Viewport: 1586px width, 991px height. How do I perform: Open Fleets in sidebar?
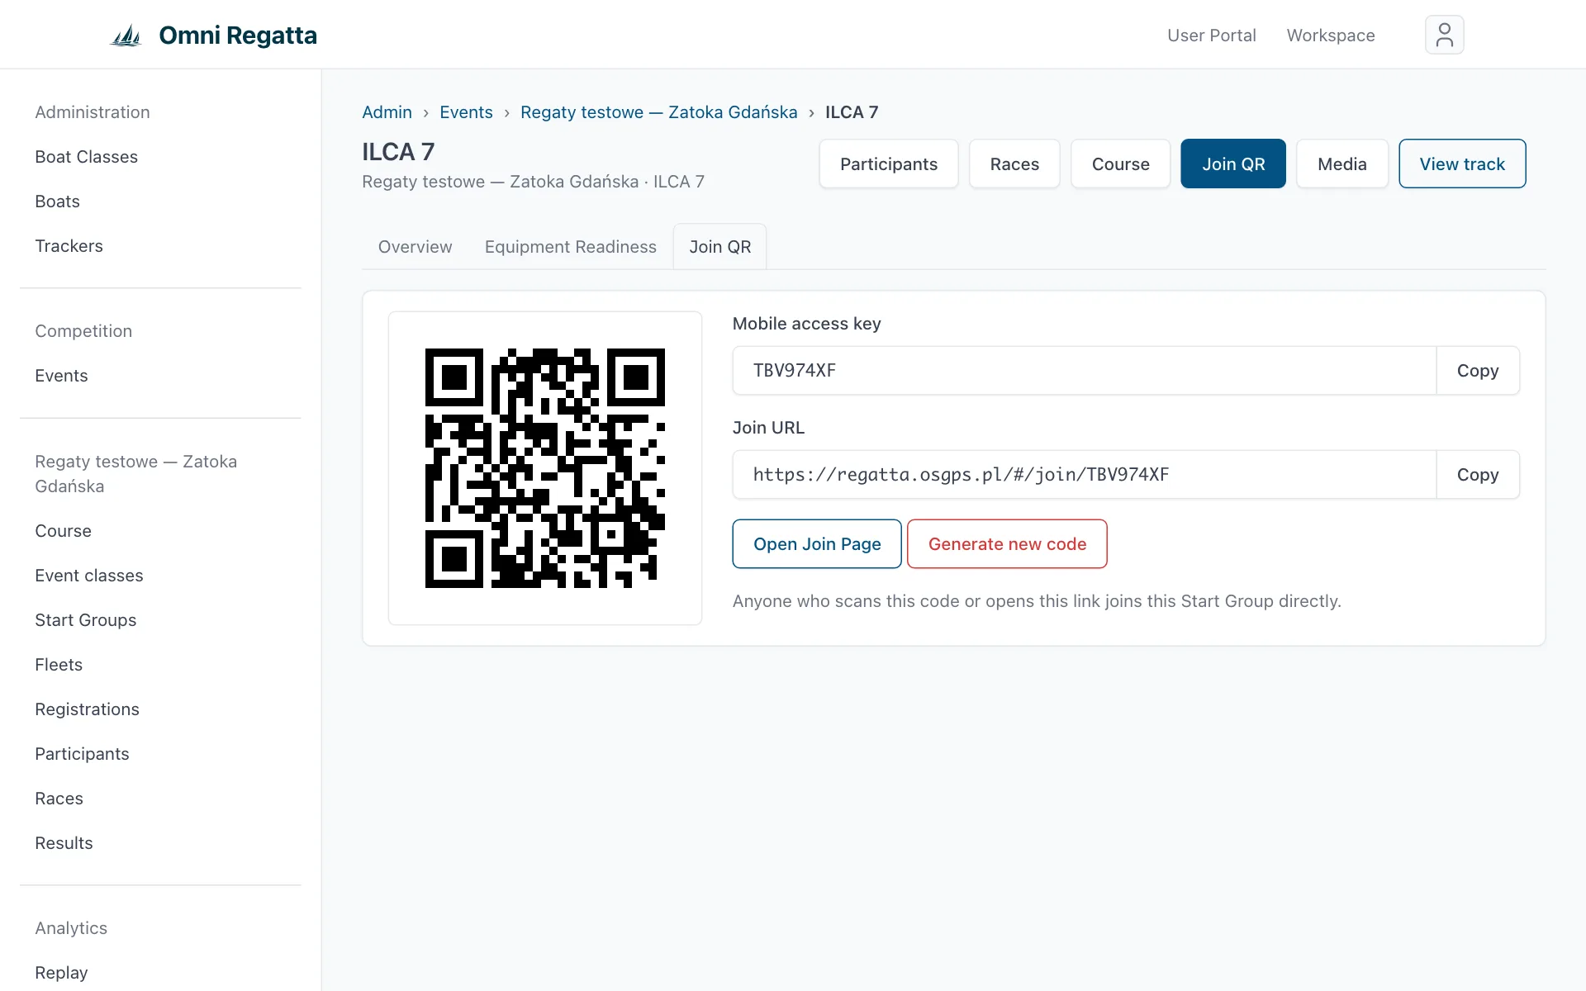point(59,665)
